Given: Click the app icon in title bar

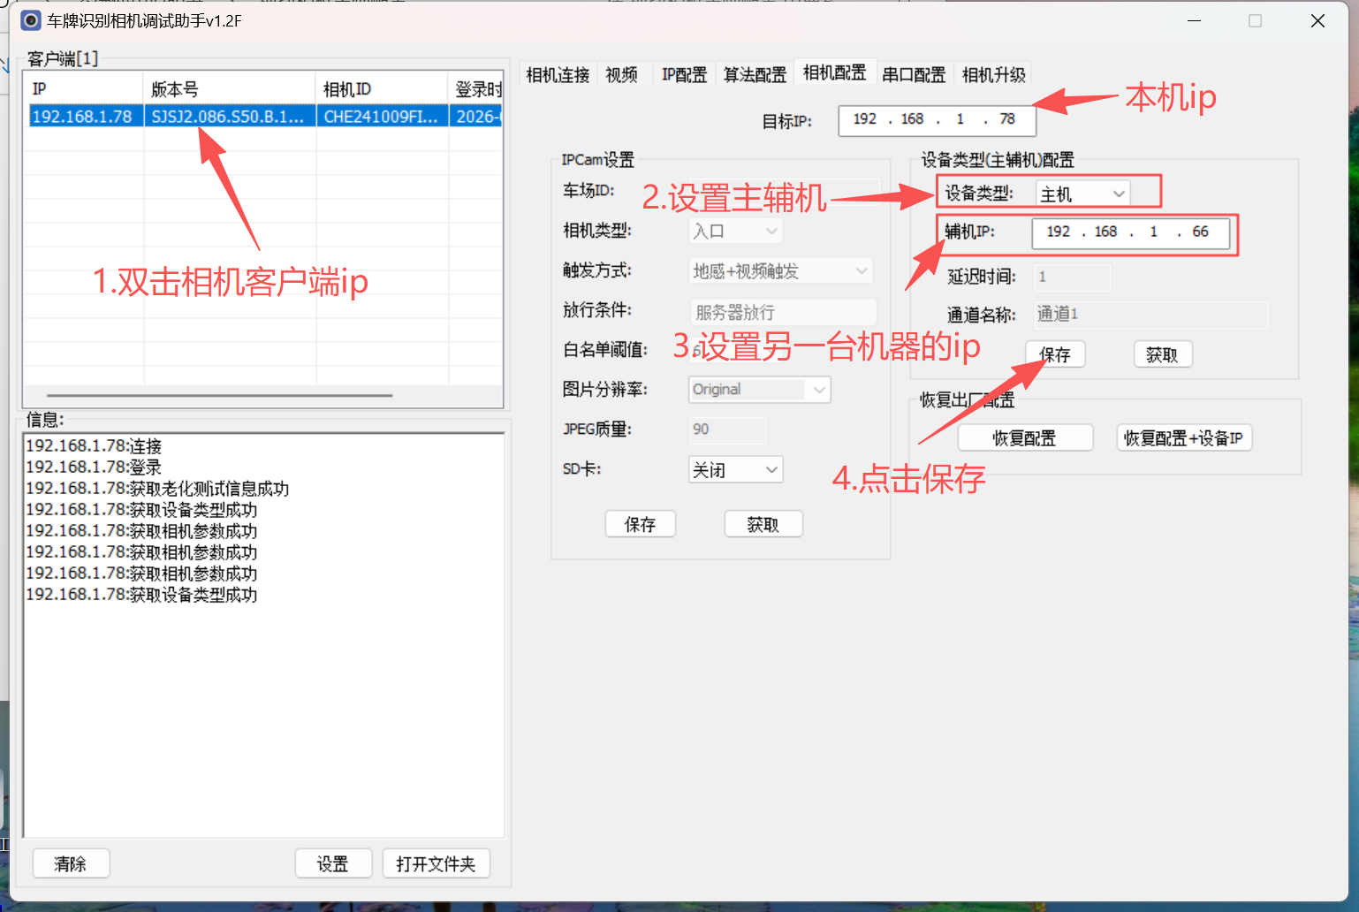Looking at the screenshot, I should coord(31,20).
